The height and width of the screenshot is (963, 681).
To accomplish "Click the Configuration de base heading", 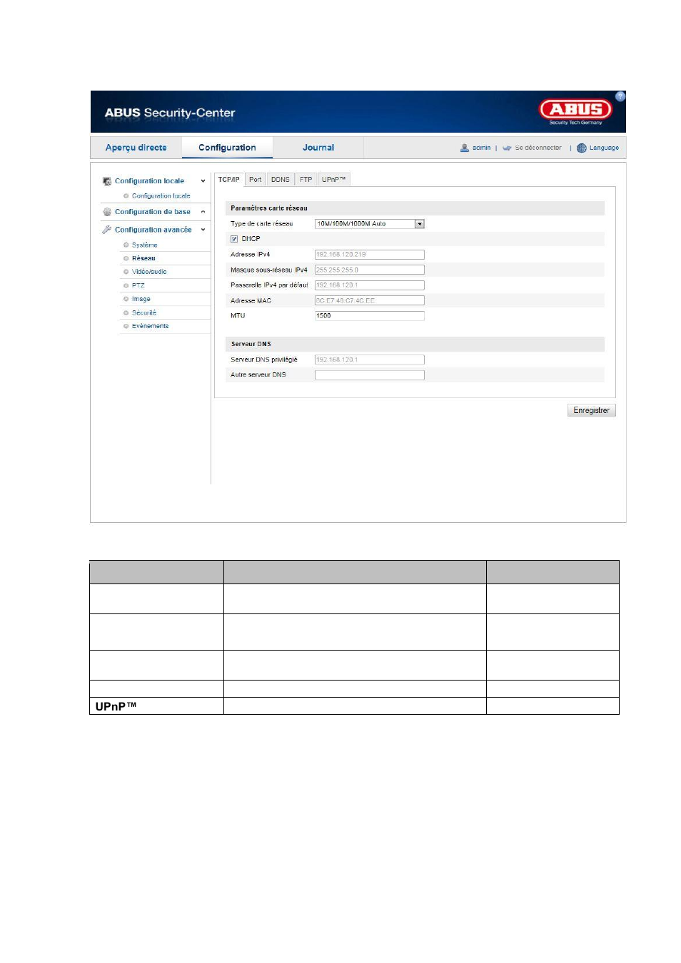I will pos(153,212).
